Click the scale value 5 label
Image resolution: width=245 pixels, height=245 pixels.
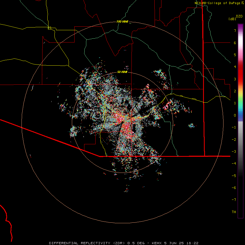pyautogui.click(x=235, y=55)
